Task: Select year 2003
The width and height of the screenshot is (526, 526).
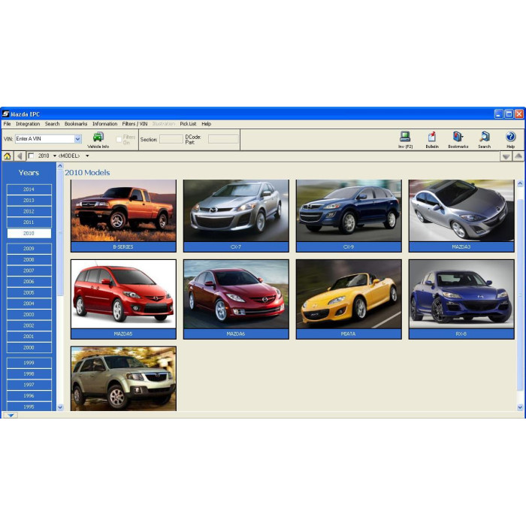Action: [x=29, y=314]
